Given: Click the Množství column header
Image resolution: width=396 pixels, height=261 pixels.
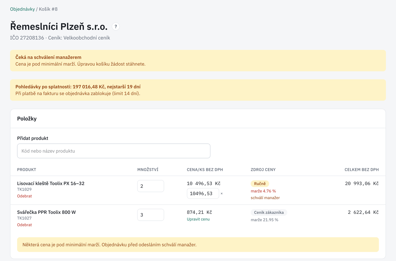Looking at the screenshot, I should point(148,170).
